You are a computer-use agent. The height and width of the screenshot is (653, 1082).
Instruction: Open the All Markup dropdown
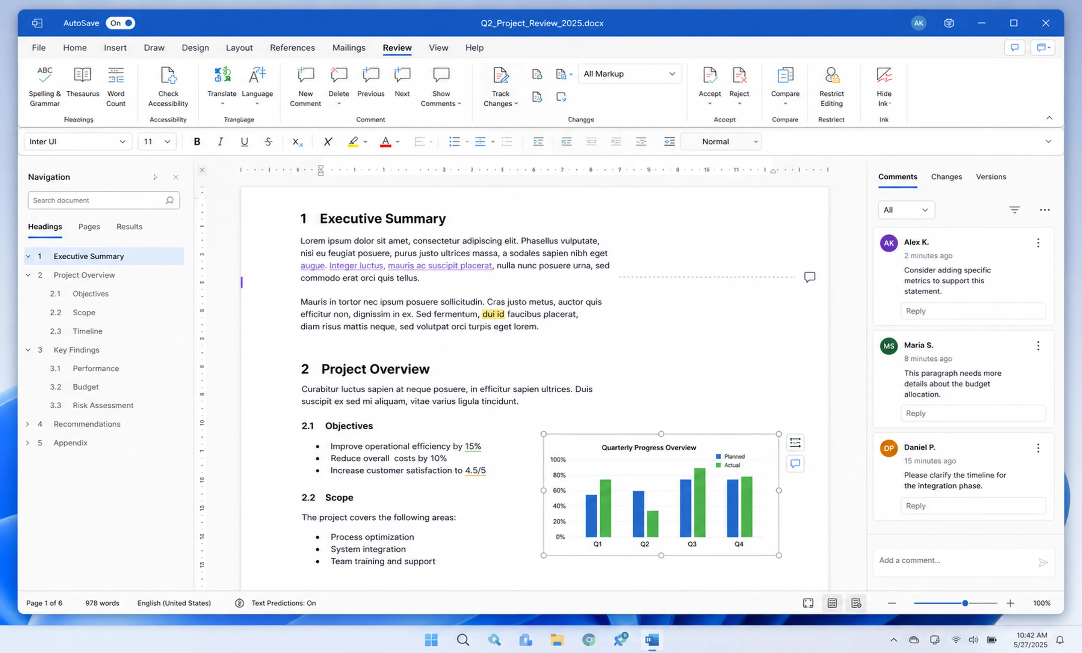[x=629, y=74]
